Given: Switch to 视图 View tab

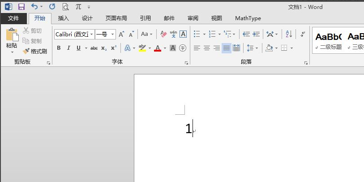Looking at the screenshot, I should click(x=217, y=18).
